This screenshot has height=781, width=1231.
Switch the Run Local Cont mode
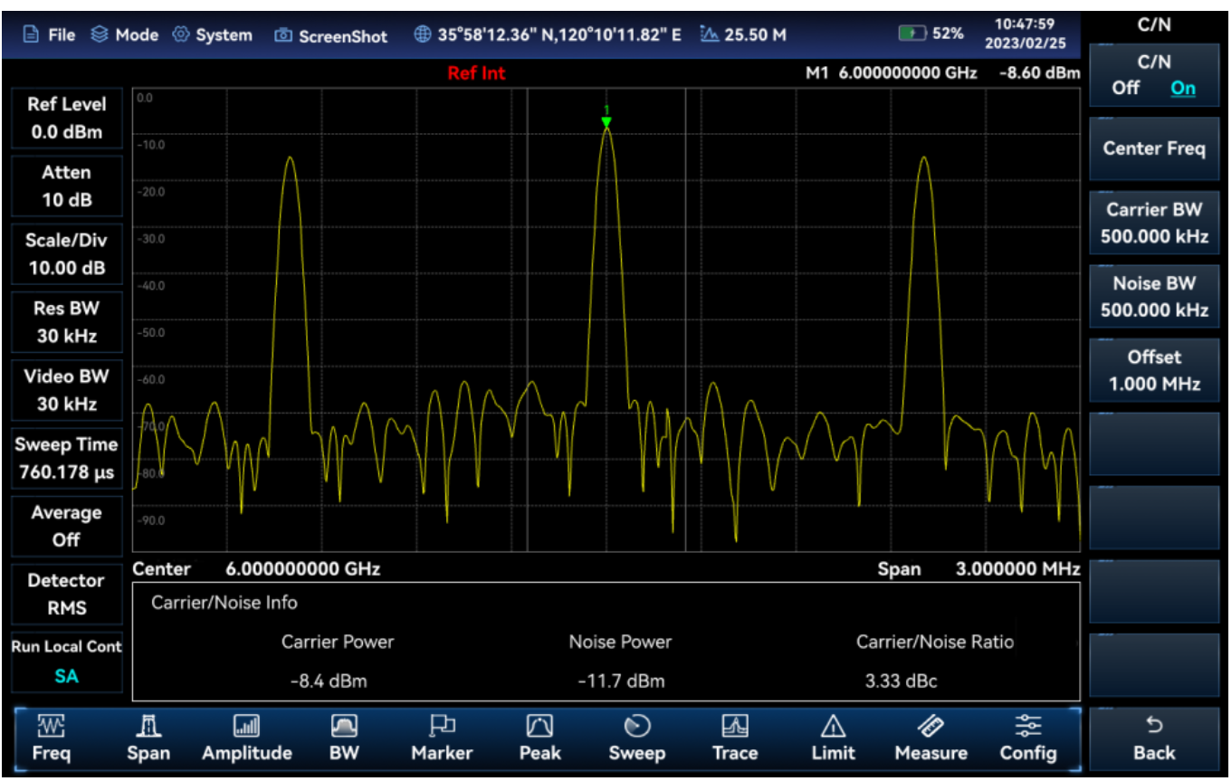pyautogui.click(x=66, y=662)
